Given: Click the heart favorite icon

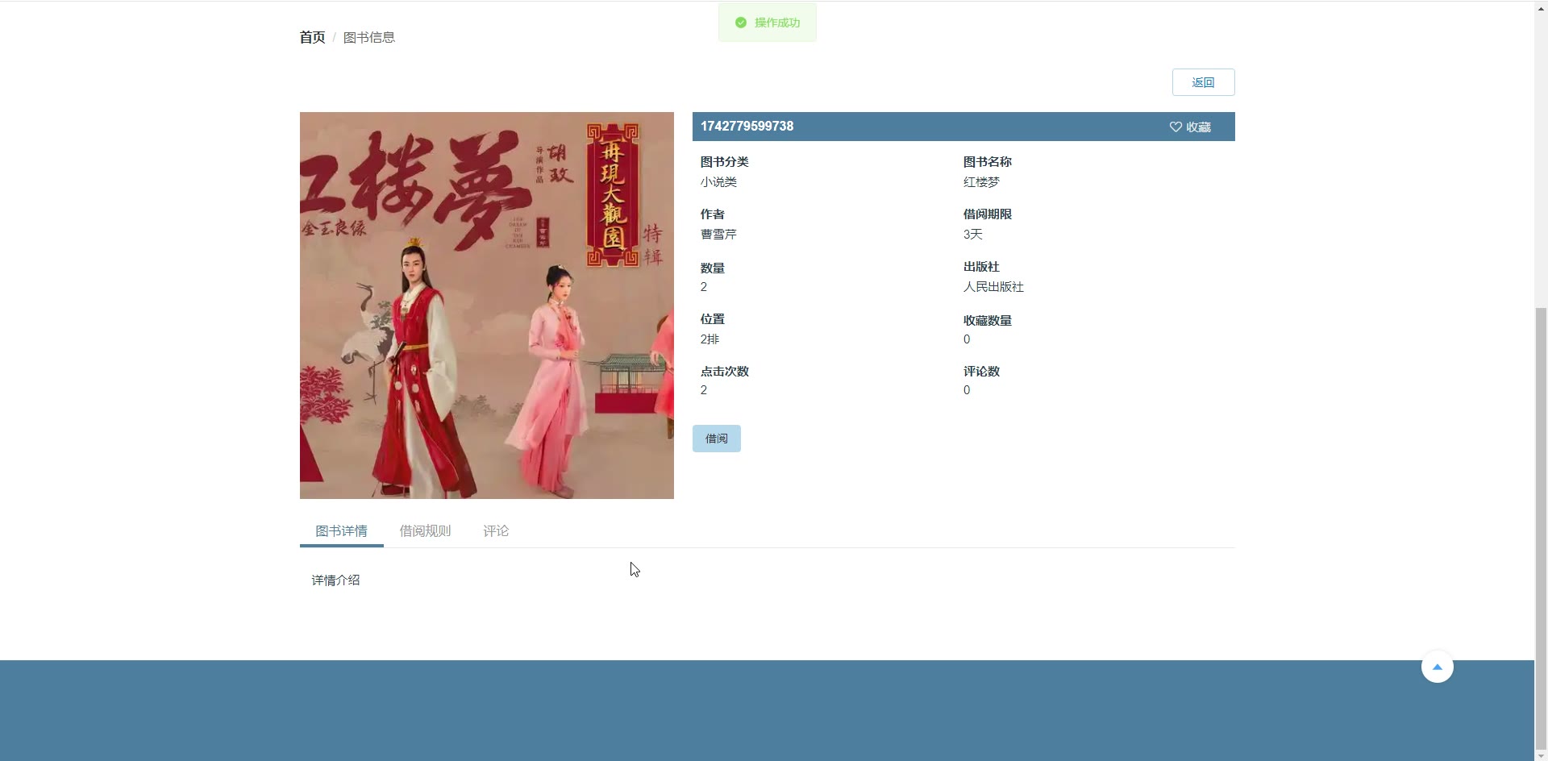Looking at the screenshot, I should click(1176, 127).
